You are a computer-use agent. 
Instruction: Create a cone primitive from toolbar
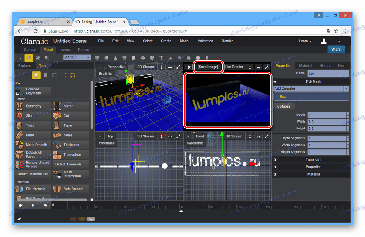click(x=115, y=58)
